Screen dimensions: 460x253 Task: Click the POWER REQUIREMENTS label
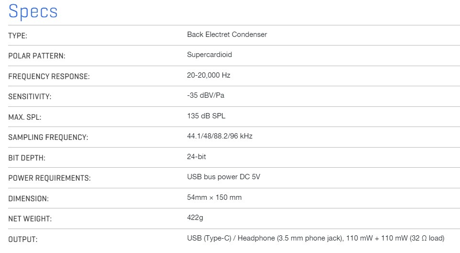click(49, 178)
